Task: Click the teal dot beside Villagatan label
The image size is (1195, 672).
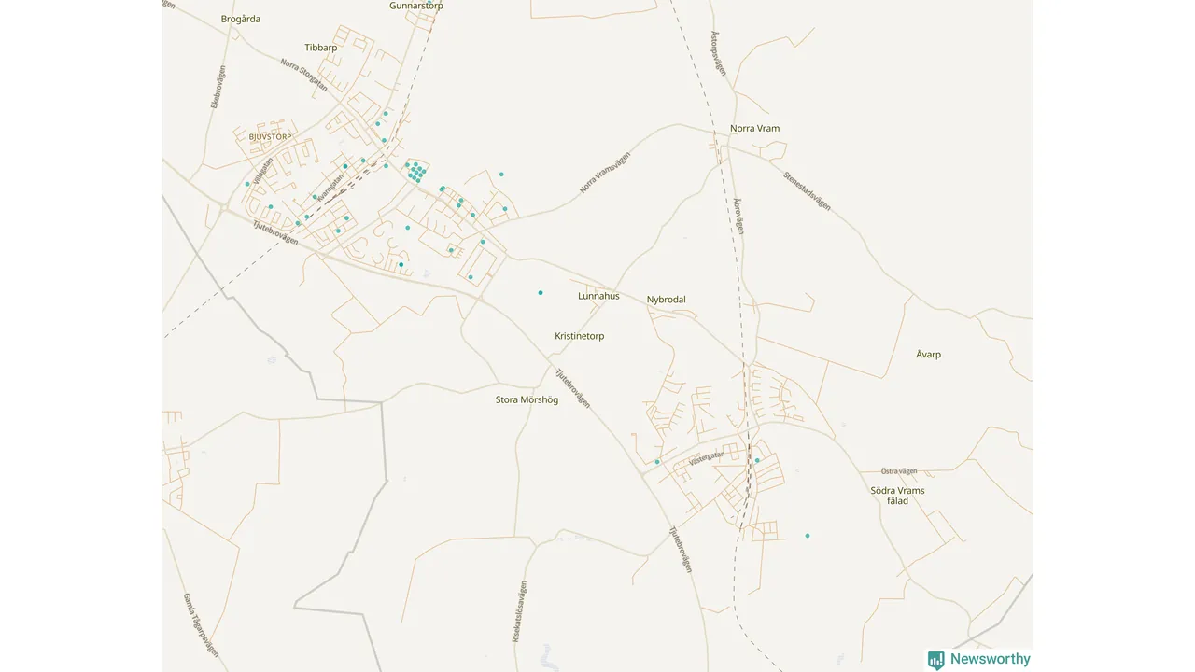Action: click(x=247, y=184)
